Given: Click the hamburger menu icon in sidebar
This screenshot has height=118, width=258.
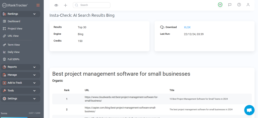Looking at the screenshot, I should (38, 5).
